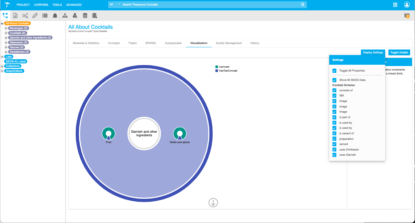415x223 pixels.
Task: Click the bell notifications icon in toolbar
Action: [55, 16]
